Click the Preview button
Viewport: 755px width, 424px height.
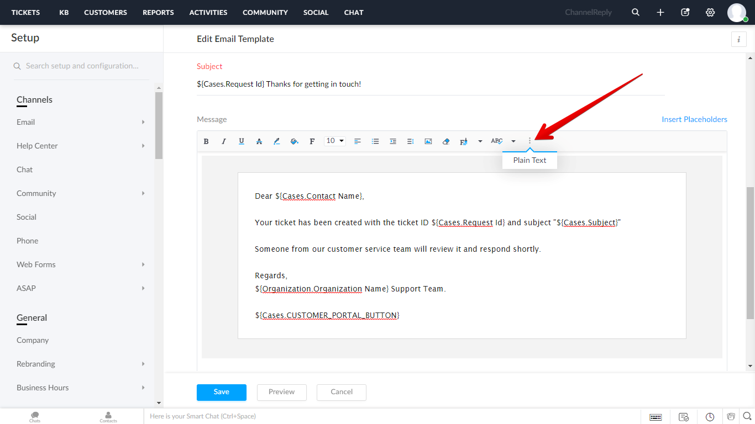(282, 392)
